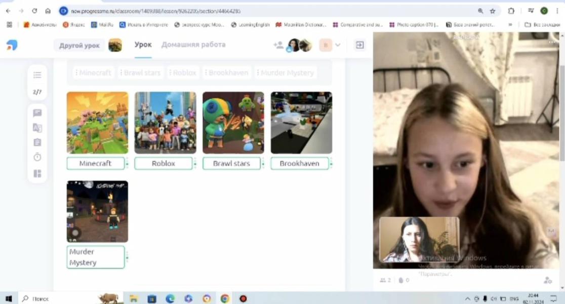565x304 pixels.
Task: Expand the hidden bookmarks chevron
Action: tap(510, 24)
